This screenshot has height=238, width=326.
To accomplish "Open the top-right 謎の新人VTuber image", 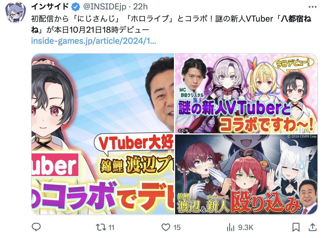I will pyautogui.click(x=246, y=94).
